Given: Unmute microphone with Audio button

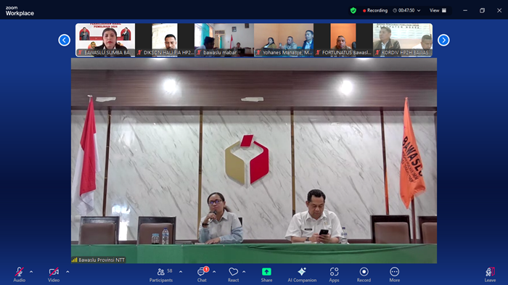Looking at the screenshot, I should [x=19, y=274].
